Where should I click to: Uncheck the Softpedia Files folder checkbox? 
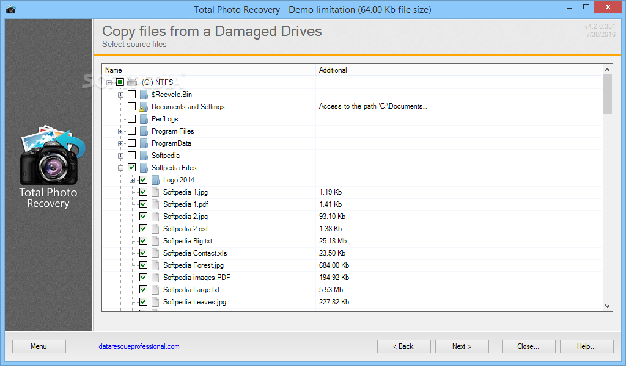pos(132,167)
